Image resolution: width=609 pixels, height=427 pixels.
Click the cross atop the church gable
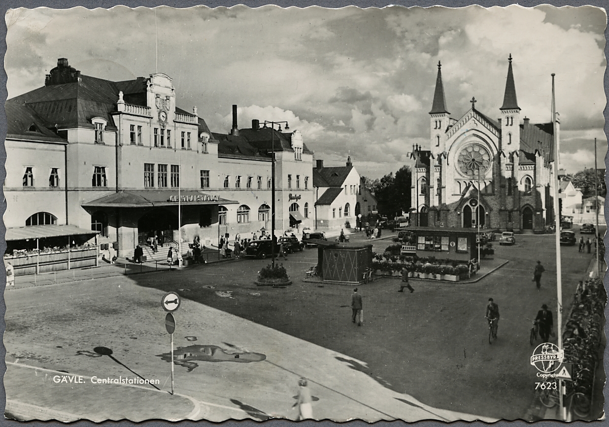(473, 103)
